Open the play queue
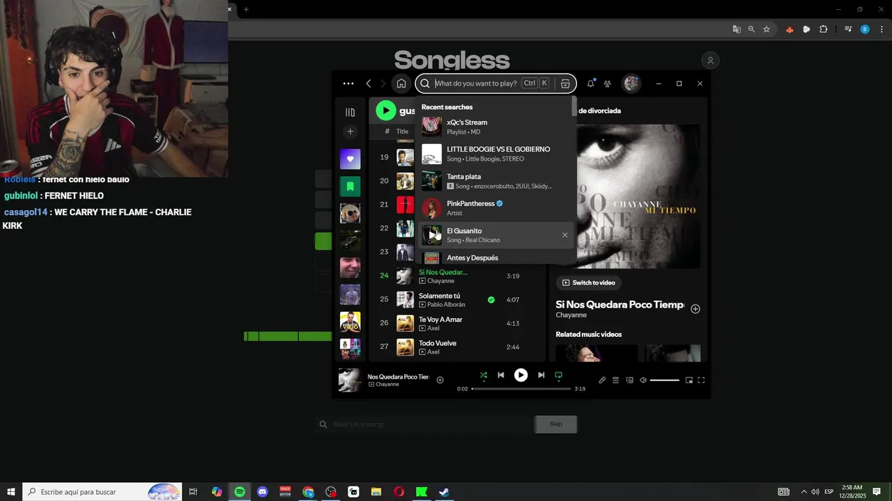This screenshot has height=501, width=892. click(615, 381)
